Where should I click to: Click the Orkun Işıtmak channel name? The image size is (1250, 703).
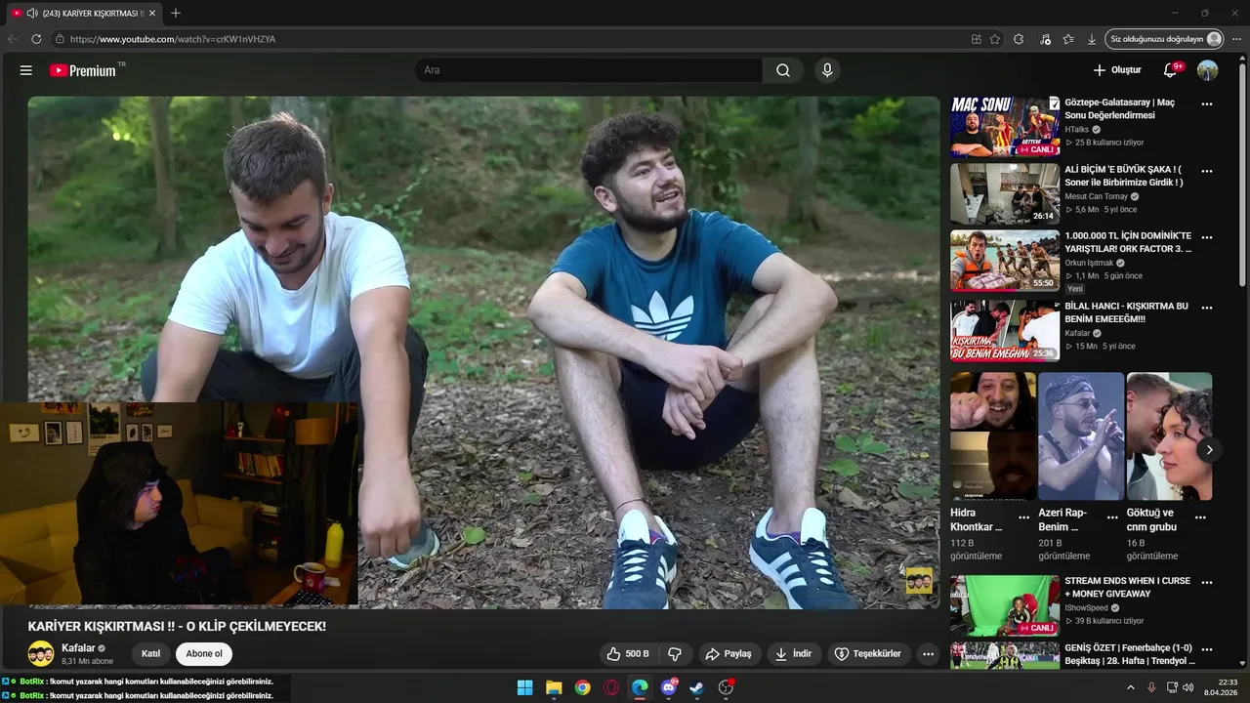(1089, 263)
